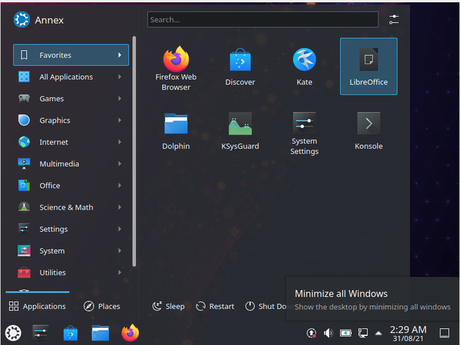Select the Settings category label
Image resolution: width=460 pixels, height=345 pixels.
click(54, 229)
